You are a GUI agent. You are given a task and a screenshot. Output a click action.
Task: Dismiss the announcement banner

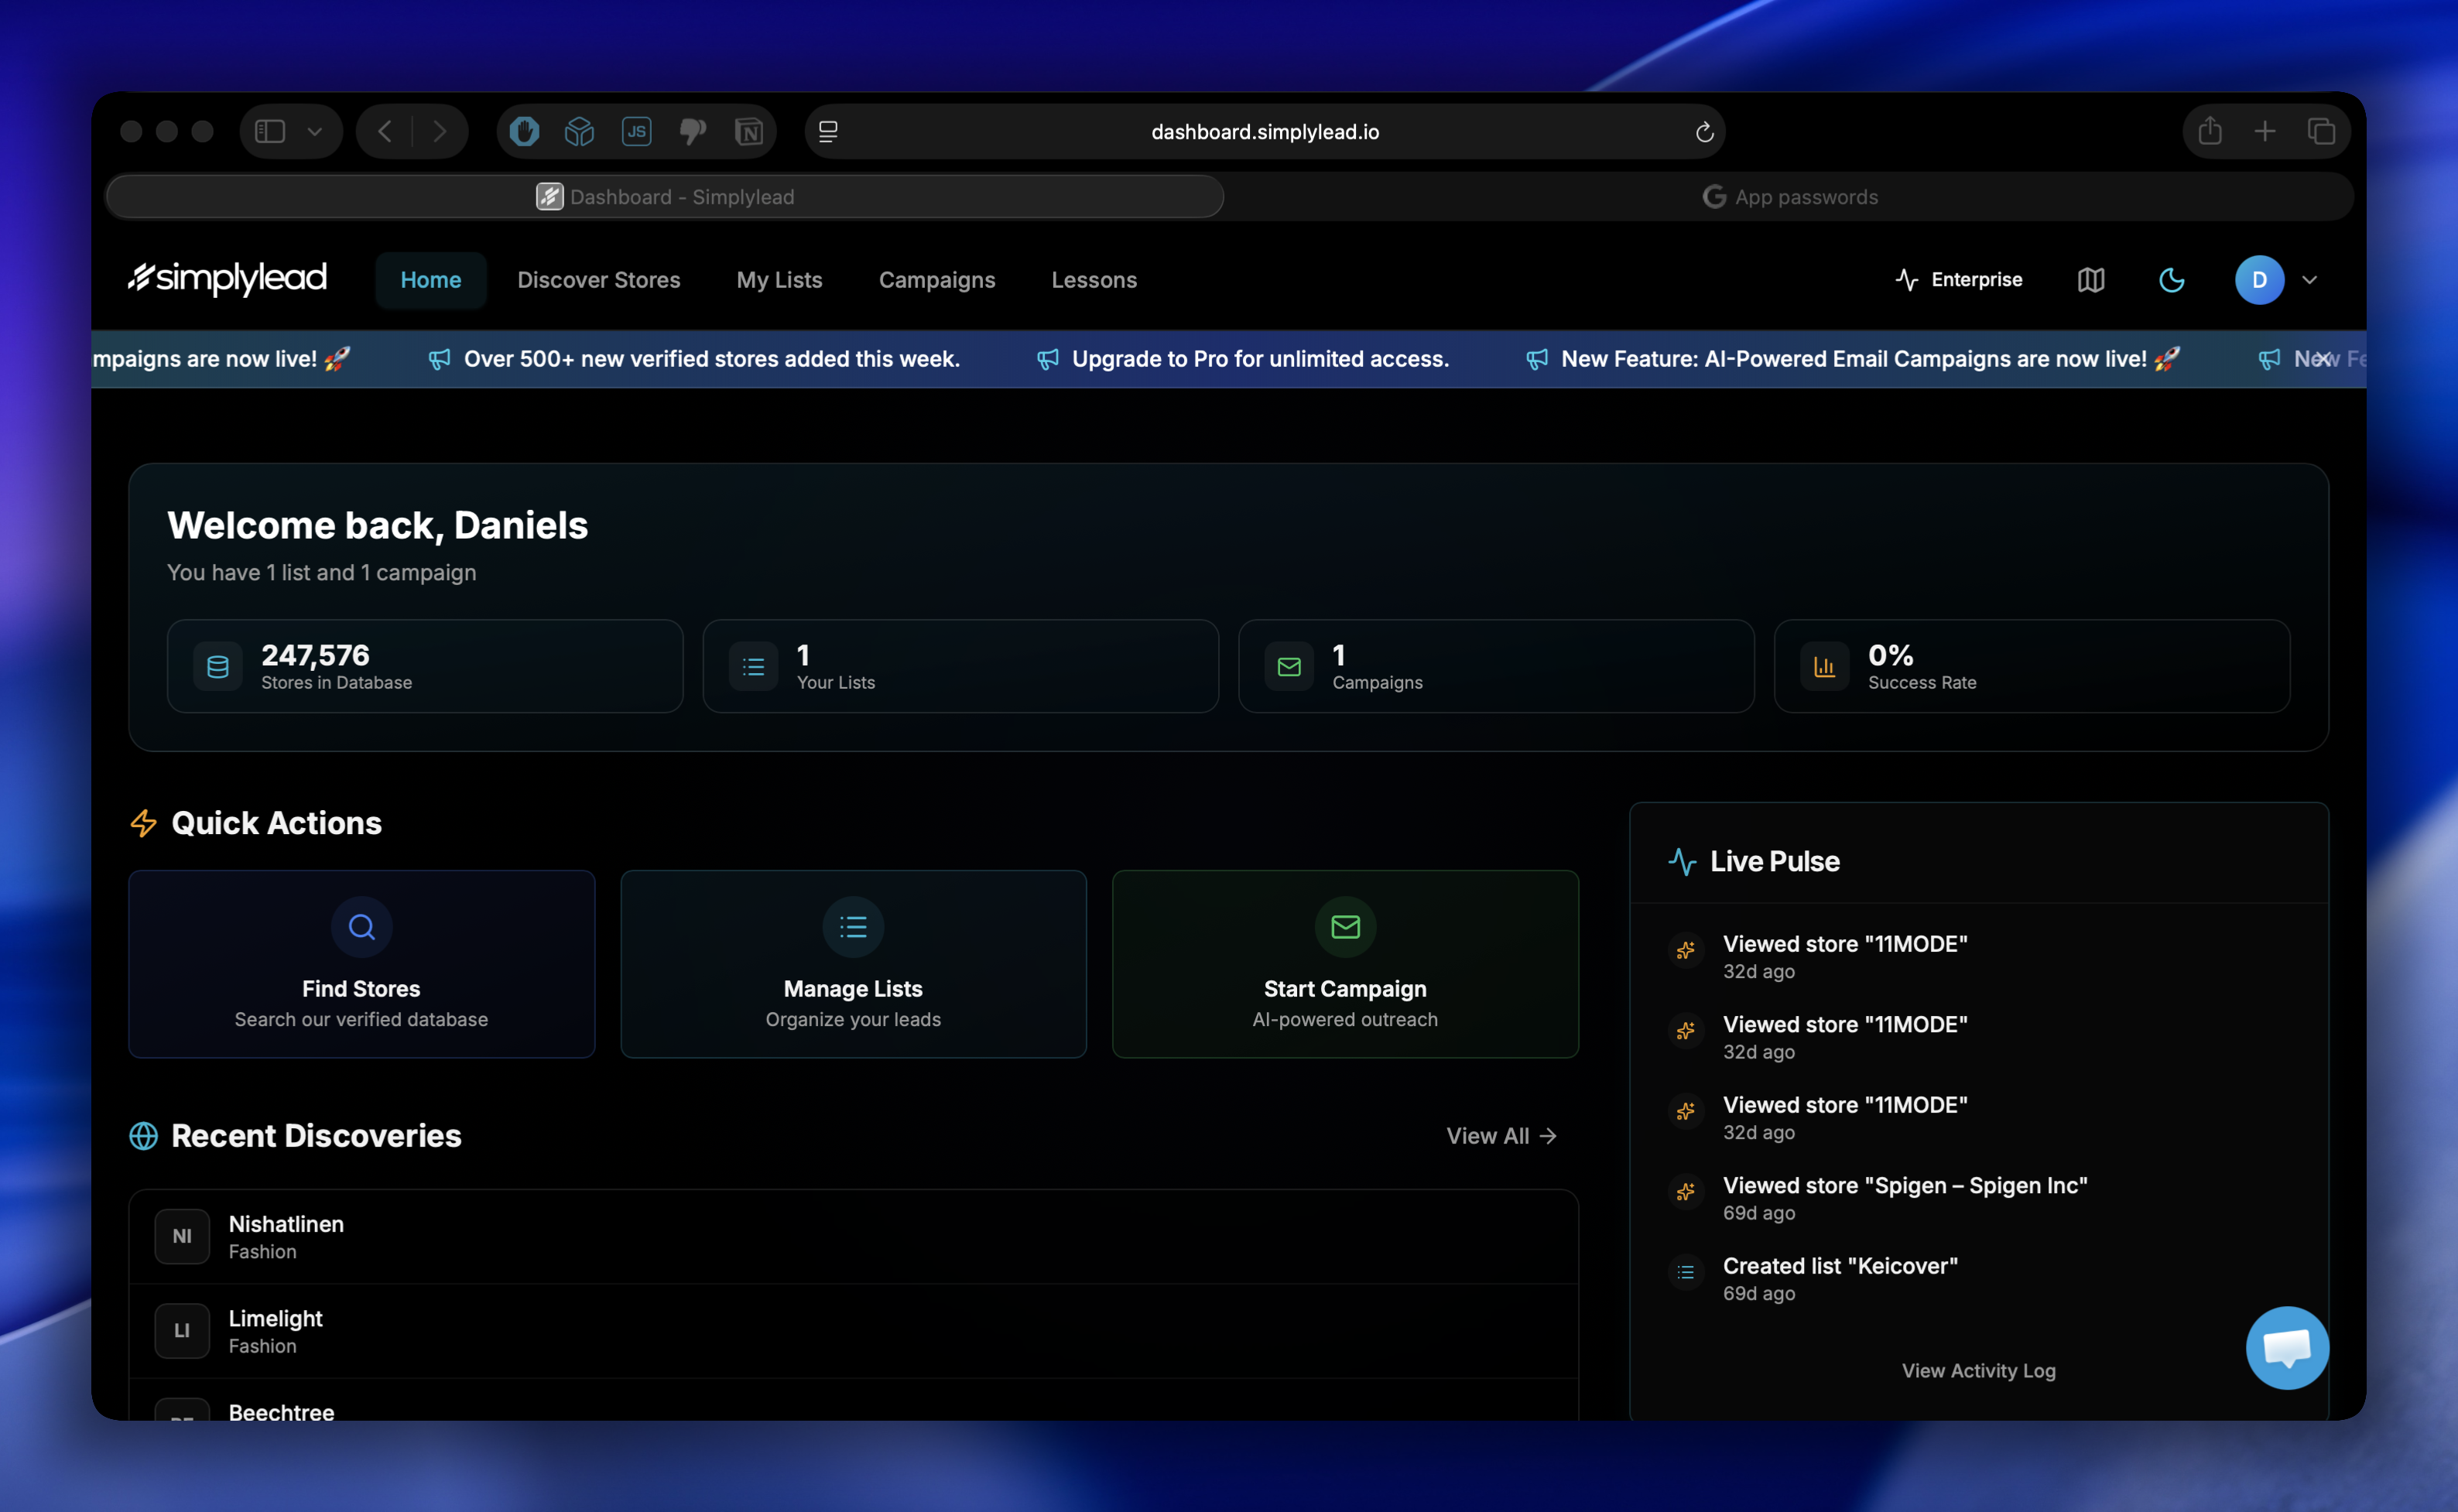pos(2322,358)
